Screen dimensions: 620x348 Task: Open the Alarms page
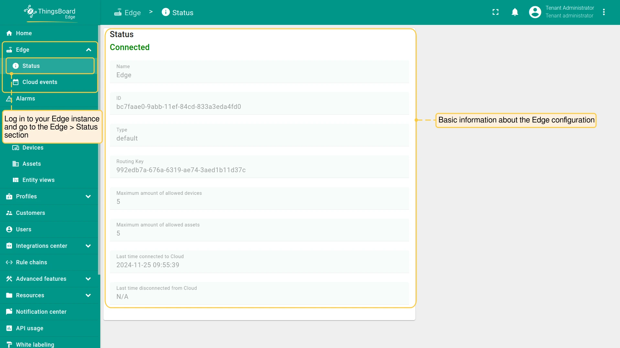click(x=26, y=99)
